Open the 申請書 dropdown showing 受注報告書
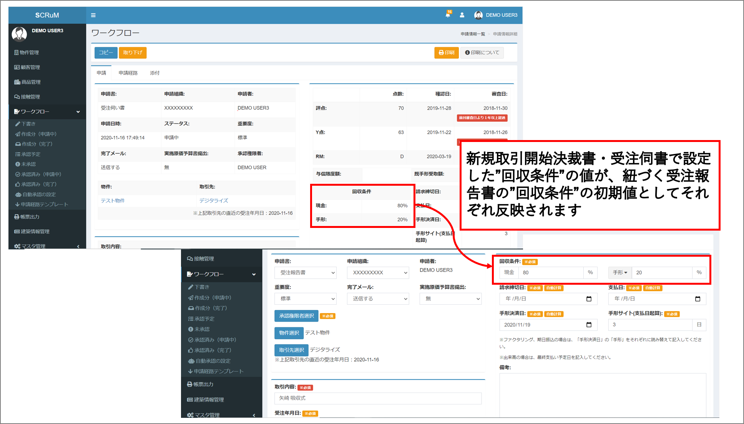This screenshot has width=744, height=424. coord(306,273)
